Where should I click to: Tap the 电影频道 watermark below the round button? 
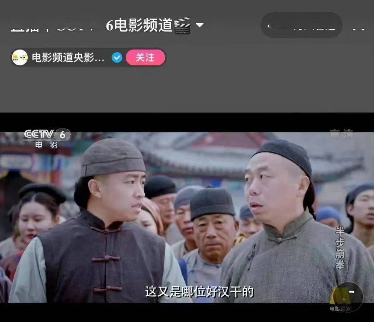340,308
